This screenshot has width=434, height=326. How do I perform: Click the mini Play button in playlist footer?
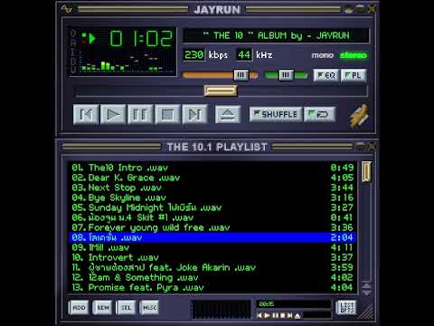pos(267,315)
